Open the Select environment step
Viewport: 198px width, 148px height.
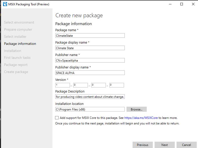[x=19, y=22]
